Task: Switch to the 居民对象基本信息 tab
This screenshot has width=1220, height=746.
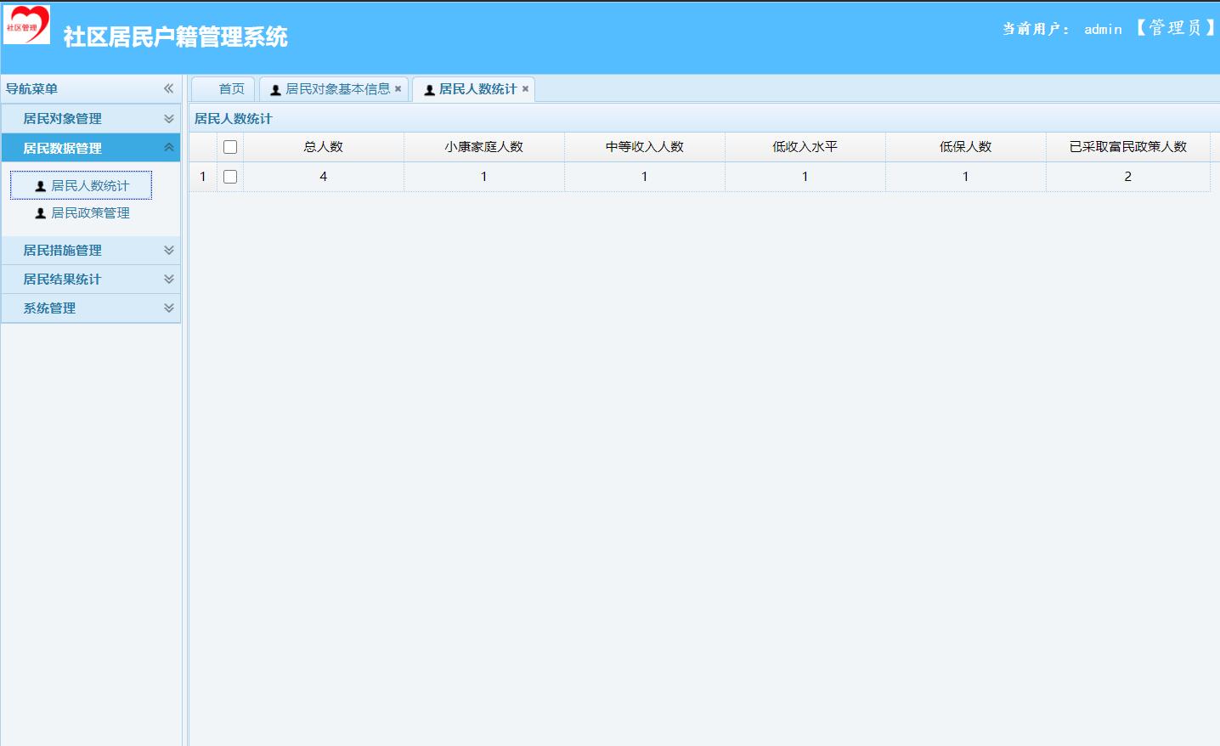Action: 331,88
